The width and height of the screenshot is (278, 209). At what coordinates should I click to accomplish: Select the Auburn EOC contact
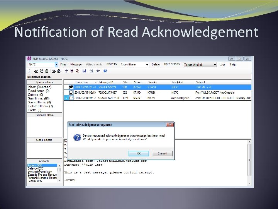[x=42, y=165]
